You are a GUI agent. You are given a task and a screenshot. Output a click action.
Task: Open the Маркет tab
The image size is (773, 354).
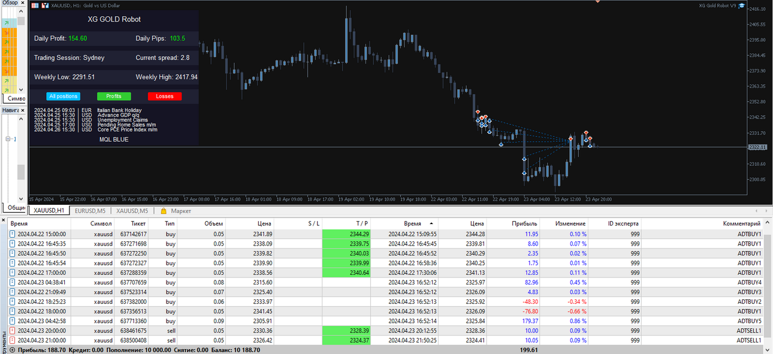click(181, 211)
